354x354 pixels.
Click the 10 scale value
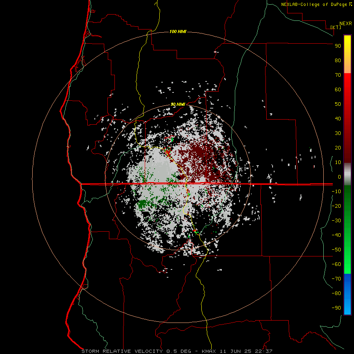(x=338, y=162)
